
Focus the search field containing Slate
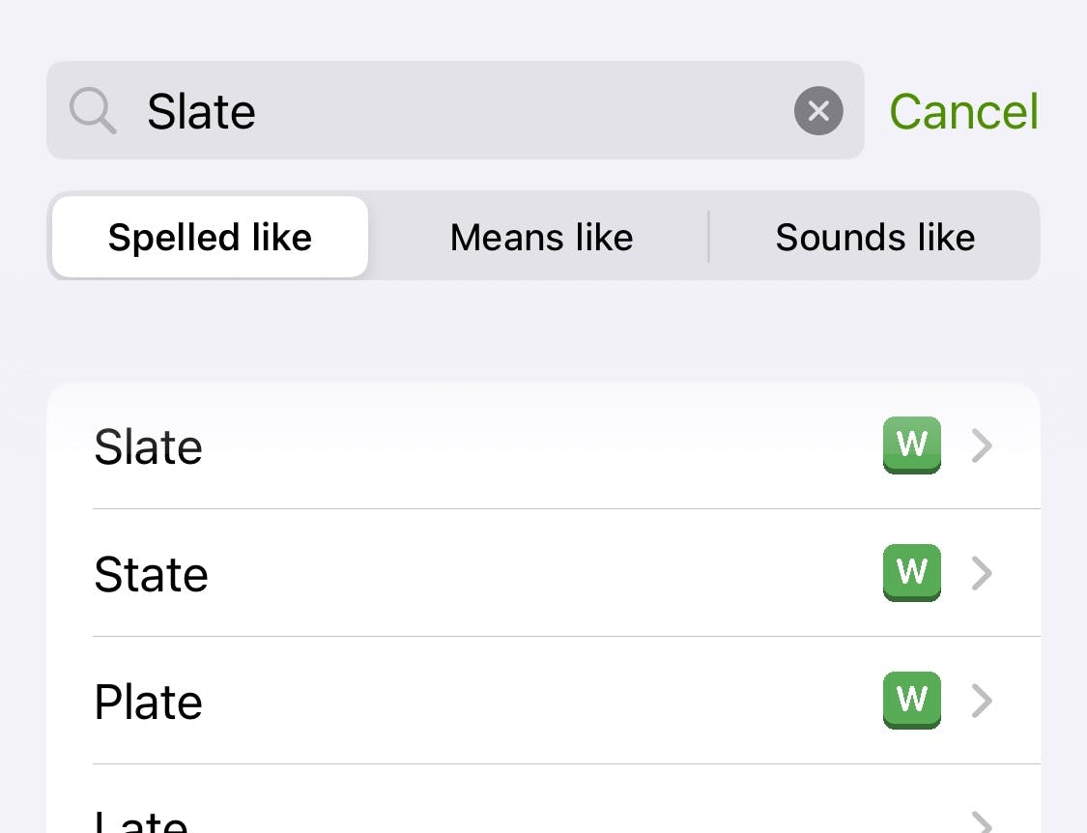(x=455, y=110)
